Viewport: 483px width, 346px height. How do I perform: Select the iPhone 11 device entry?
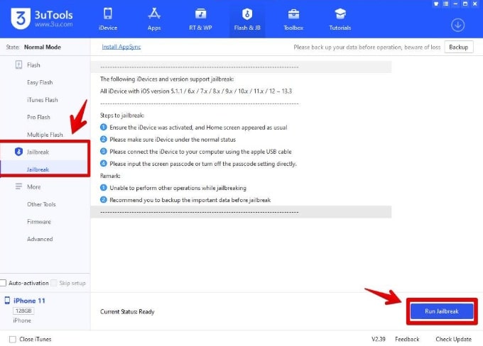[x=29, y=301]
